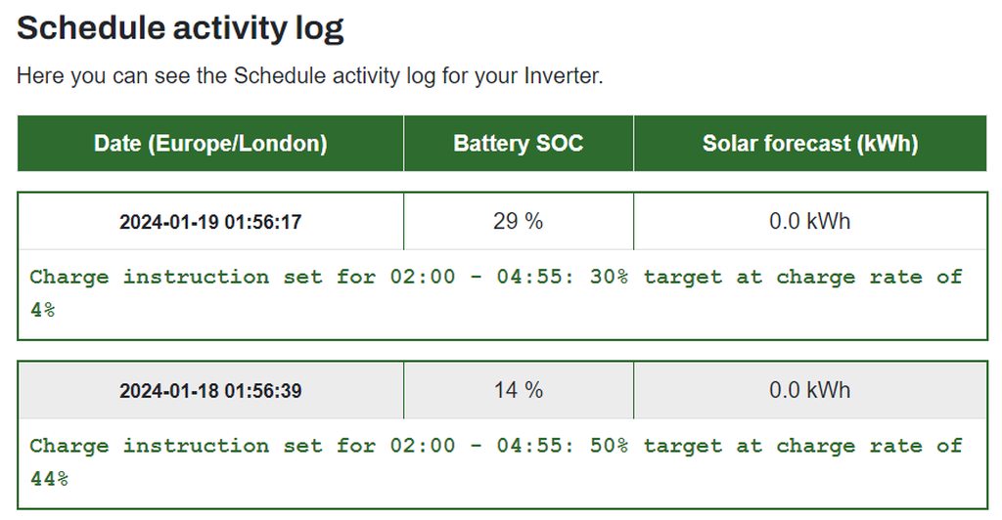Click the "Schedule activity log" heading
Image resolution: width=1002 pixels, height=520 pixels.
point(180,28)
